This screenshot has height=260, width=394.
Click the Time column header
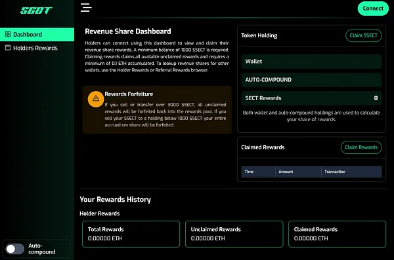point(258,172)
